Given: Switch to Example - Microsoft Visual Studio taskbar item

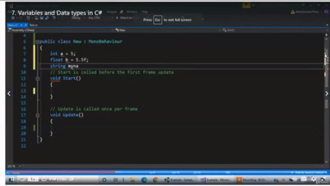Looking at the screenshot, I should coord(216,180).
